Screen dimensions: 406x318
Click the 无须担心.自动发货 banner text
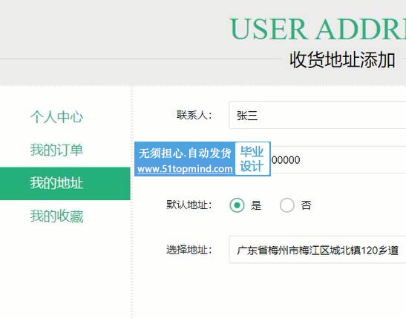(185, 153)
